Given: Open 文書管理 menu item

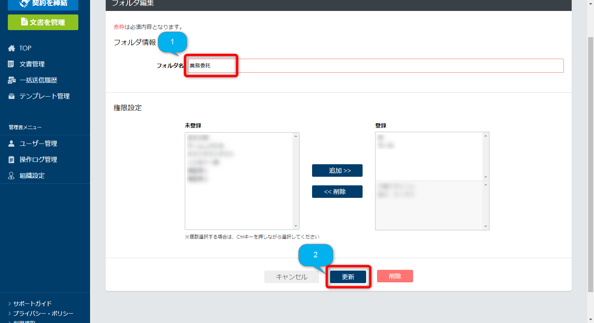Looking at the screenshot, I should coord(32,64).
